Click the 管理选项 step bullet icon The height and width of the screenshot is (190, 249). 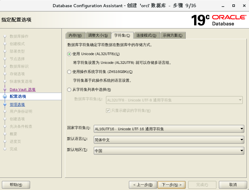pos(5,105)
